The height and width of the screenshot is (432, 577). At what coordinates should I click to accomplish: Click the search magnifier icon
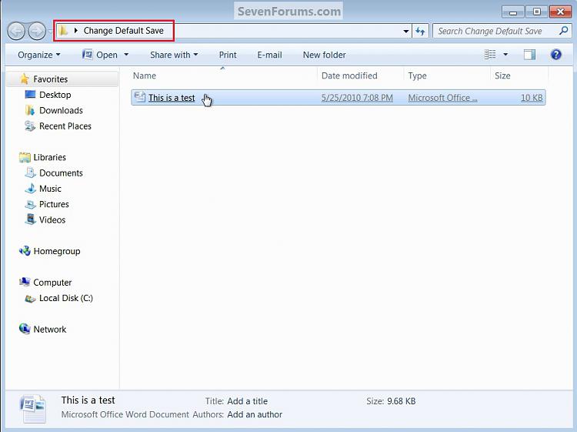(563, 31)
